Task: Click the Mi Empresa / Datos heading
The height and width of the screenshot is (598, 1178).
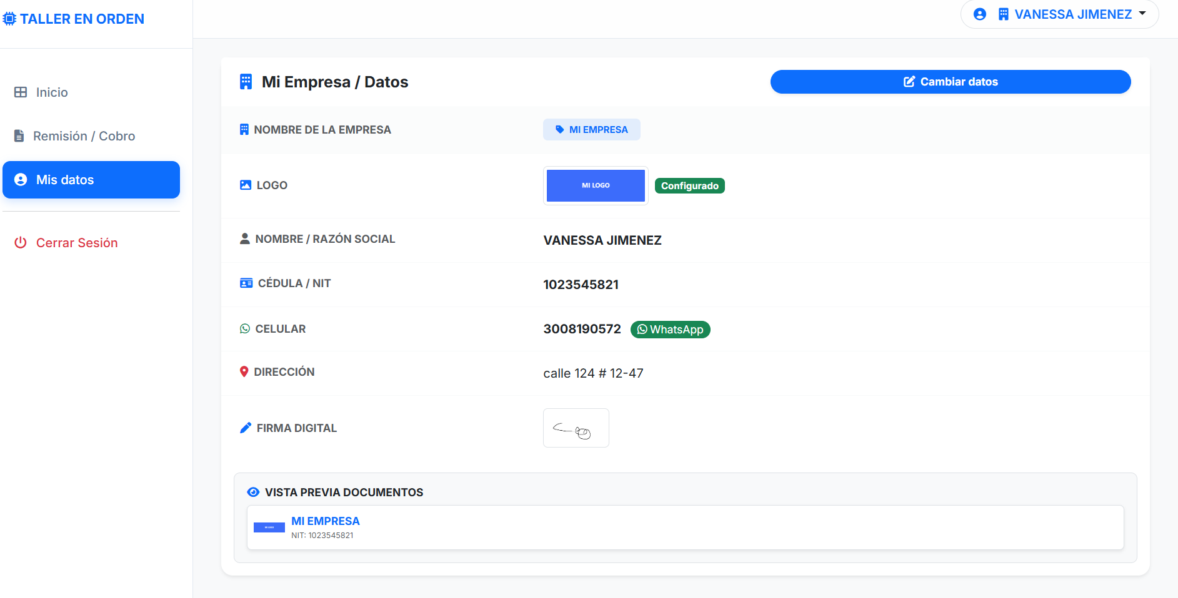Action: pos(335,82)
